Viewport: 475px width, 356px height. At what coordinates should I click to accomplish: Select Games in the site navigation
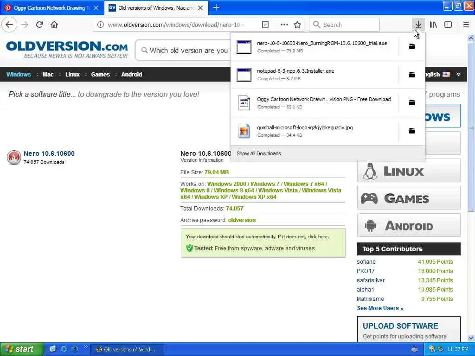[100, 75]
